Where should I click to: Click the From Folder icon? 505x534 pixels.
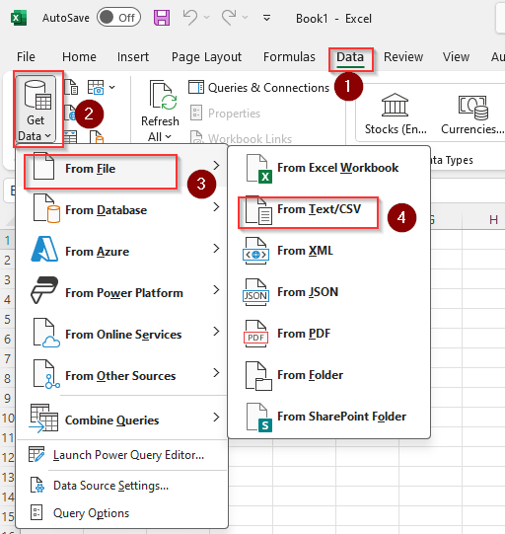coord(258,376)
